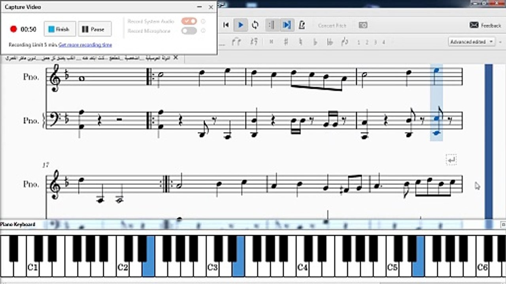Click piano key labeled C3
506x284 pixels.
212,256
